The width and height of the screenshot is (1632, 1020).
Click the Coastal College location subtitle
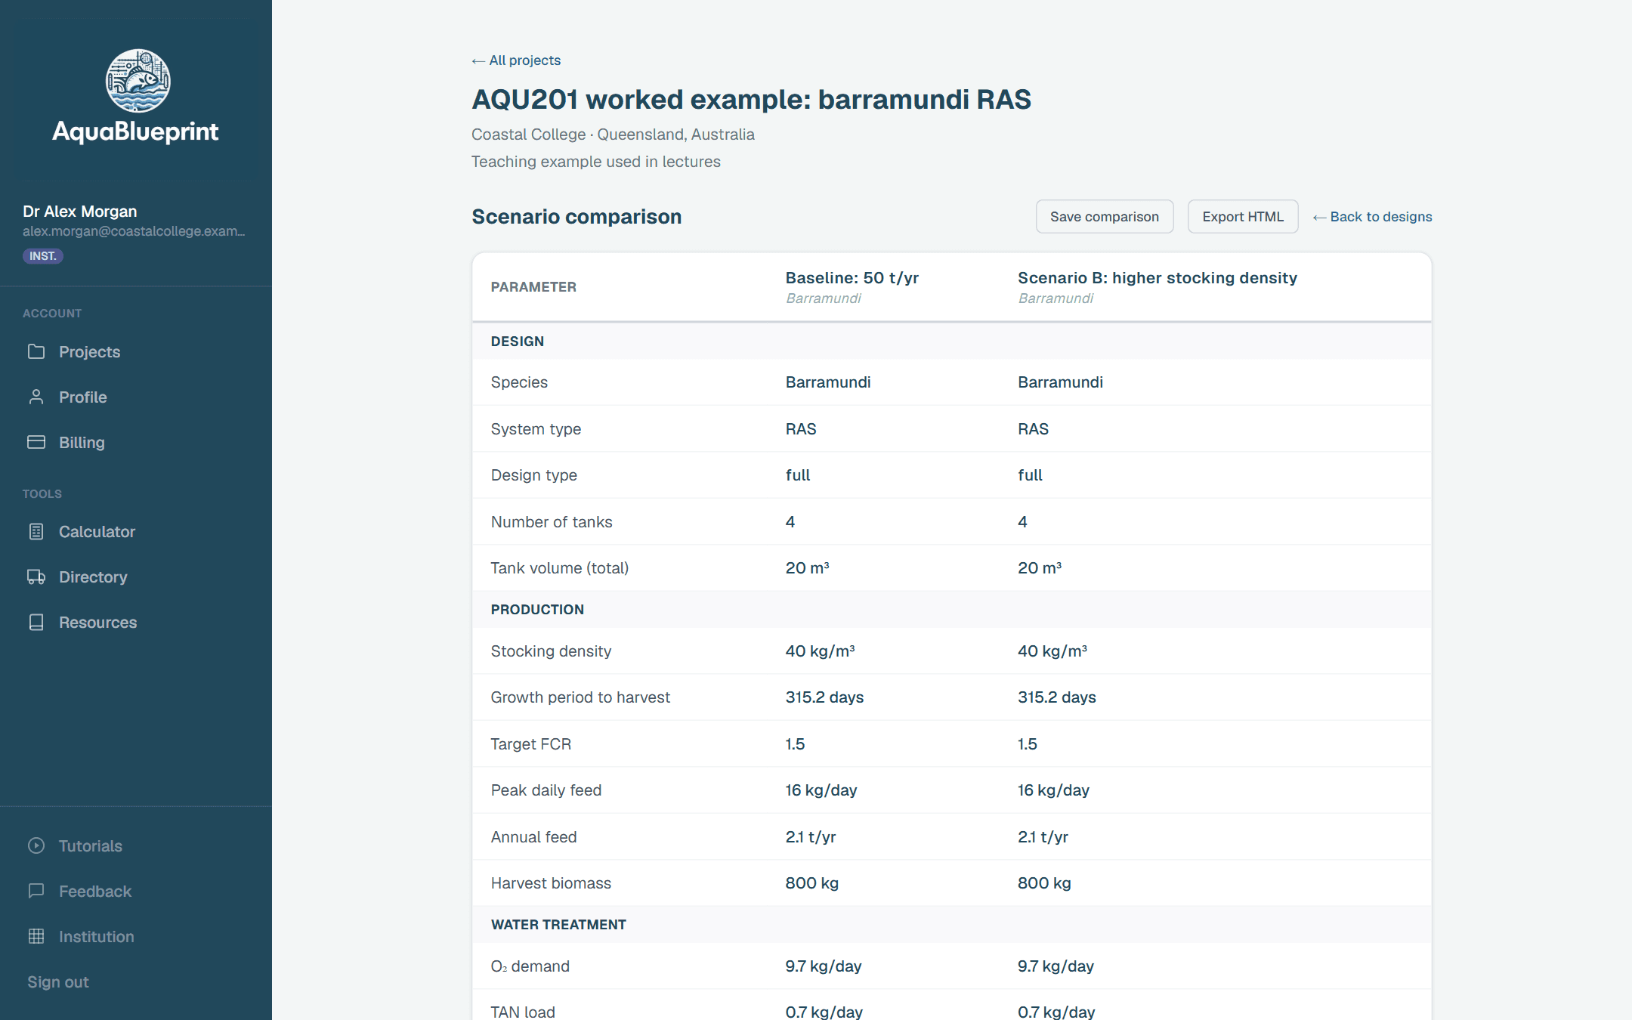(613, 134)
